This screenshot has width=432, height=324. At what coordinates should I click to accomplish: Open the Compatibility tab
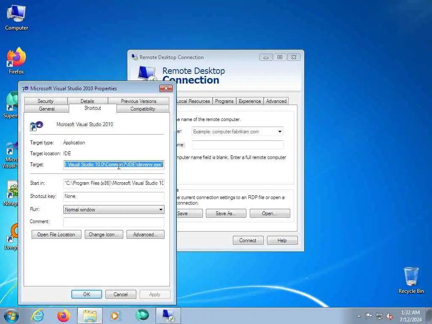[143, 109]
